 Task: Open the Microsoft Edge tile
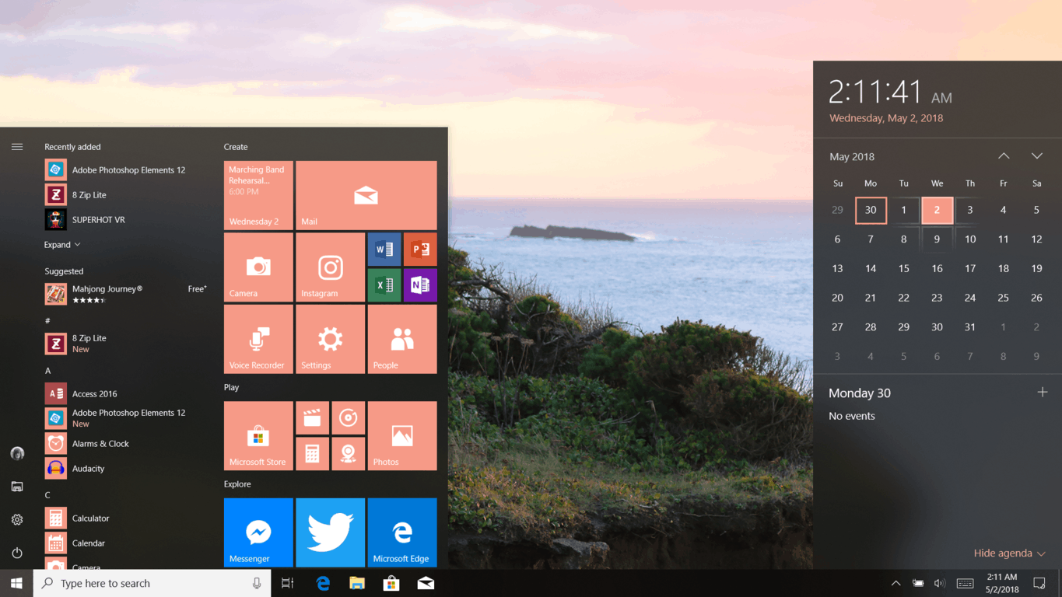click(402, 532)
